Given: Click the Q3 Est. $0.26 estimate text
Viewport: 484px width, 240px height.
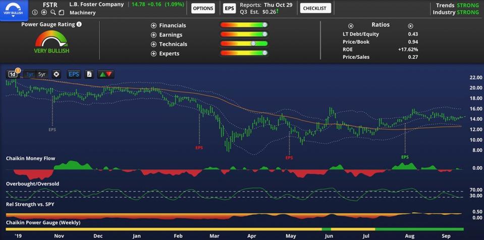Looking at the screenshot, I should click(258, 12).
